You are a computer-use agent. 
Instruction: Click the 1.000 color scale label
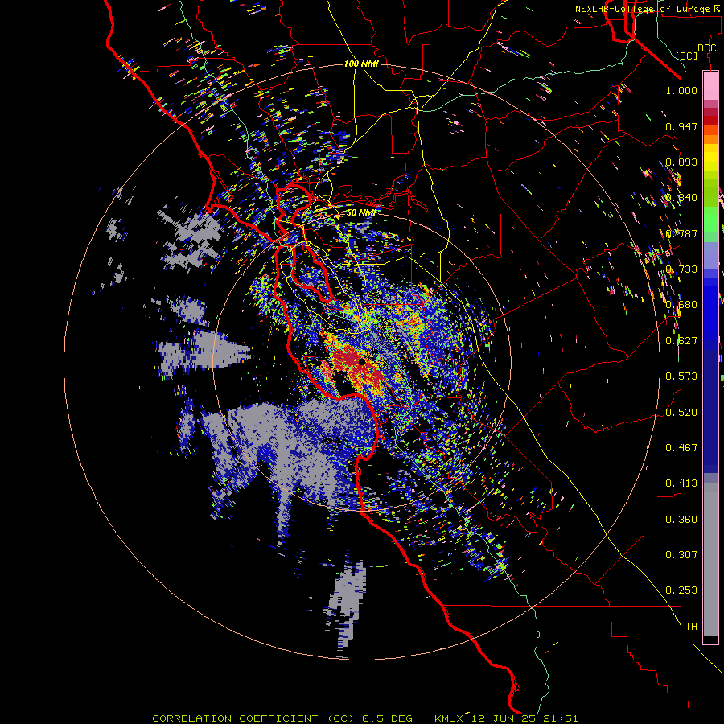pyautogui.click(x=681, y=90)
